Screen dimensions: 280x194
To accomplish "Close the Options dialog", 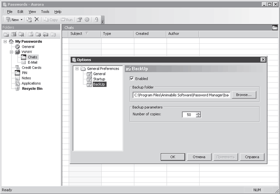I will coord(263,60).
